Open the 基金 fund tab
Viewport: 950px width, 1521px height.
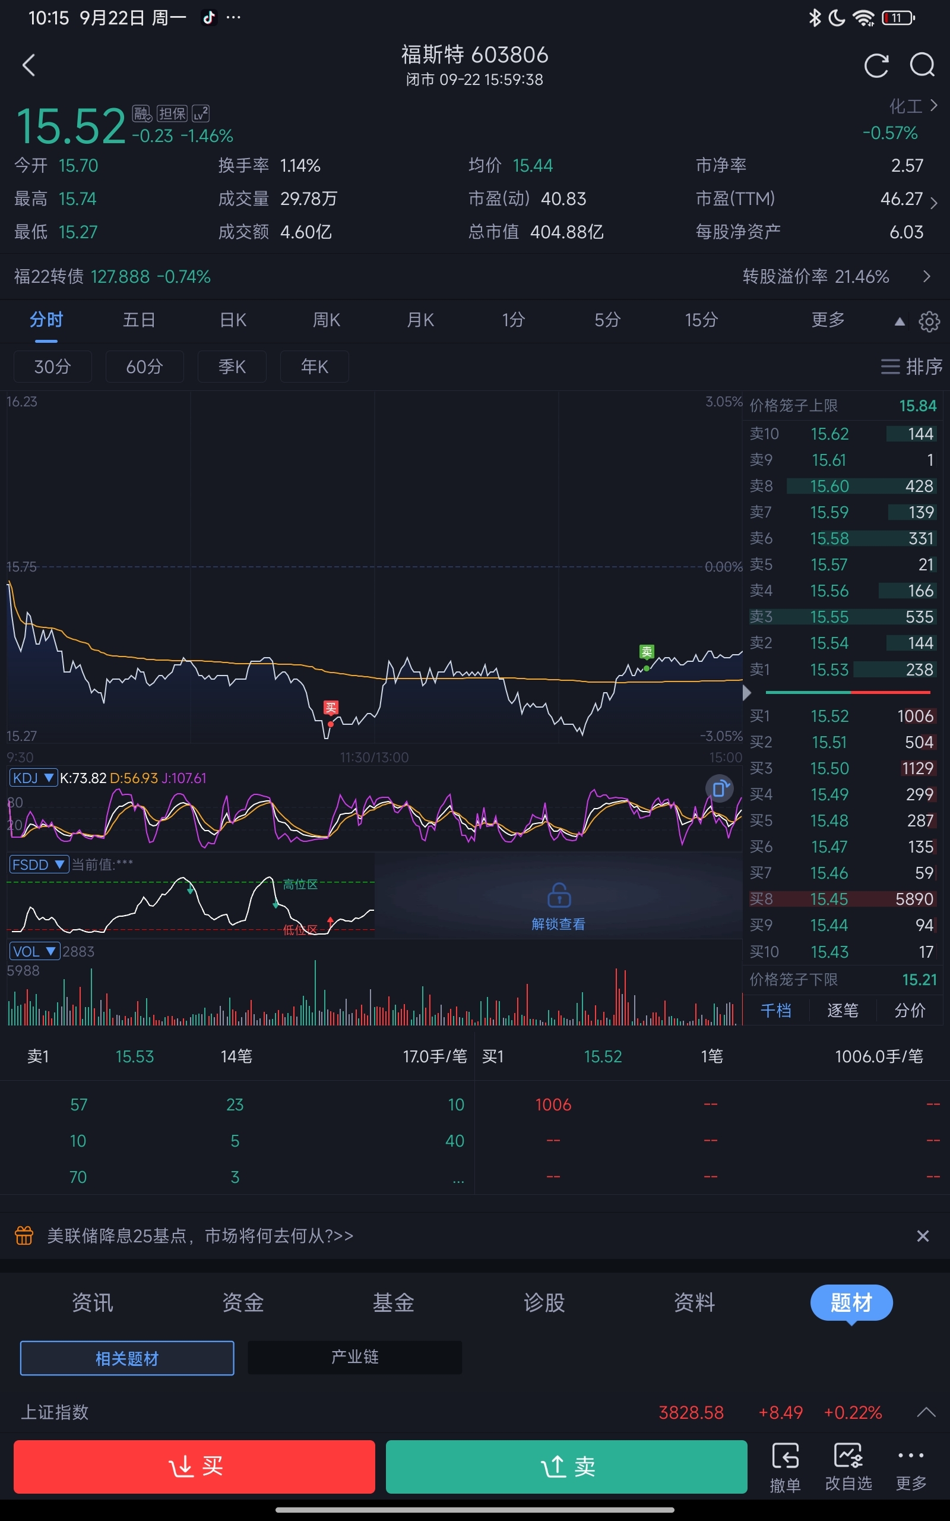[x=394, y=1302]
